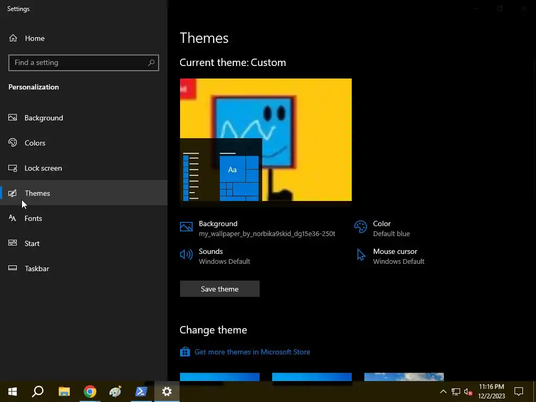Go to Home settings page

(x=84, y=38)
